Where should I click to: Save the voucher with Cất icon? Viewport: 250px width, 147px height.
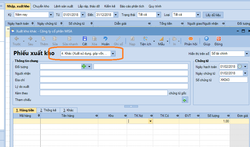(85, 39)
